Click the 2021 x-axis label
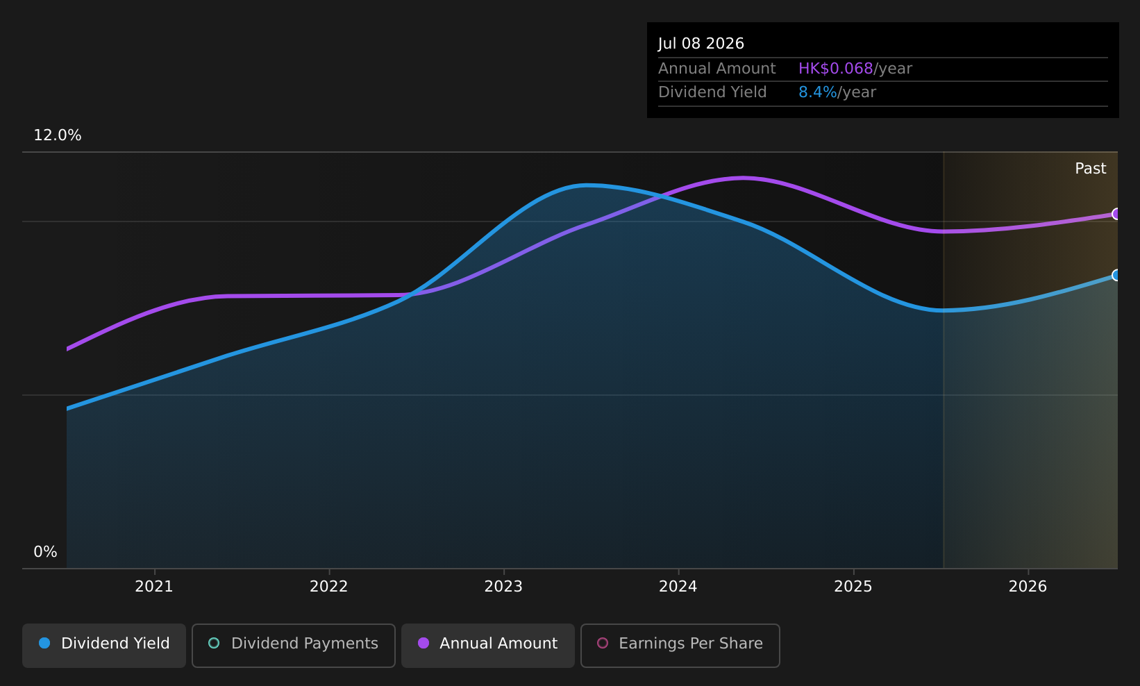Image resolution: width=1140 pixels, height=686 pixels. (x=154, y=587)
